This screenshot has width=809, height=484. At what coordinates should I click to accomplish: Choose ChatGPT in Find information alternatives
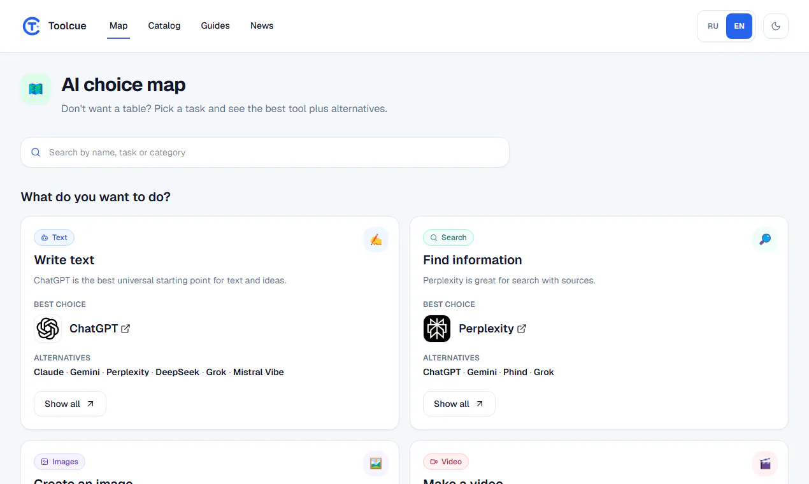point(442,372)
